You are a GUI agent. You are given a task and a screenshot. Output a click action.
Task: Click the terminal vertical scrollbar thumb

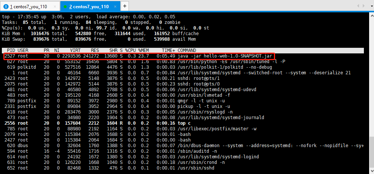[372, 152]
